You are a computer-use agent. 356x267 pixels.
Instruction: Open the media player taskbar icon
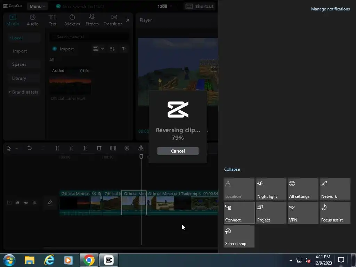tap(69, 260)
